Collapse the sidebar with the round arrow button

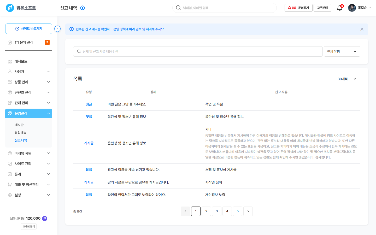click(x=57, y=29)
